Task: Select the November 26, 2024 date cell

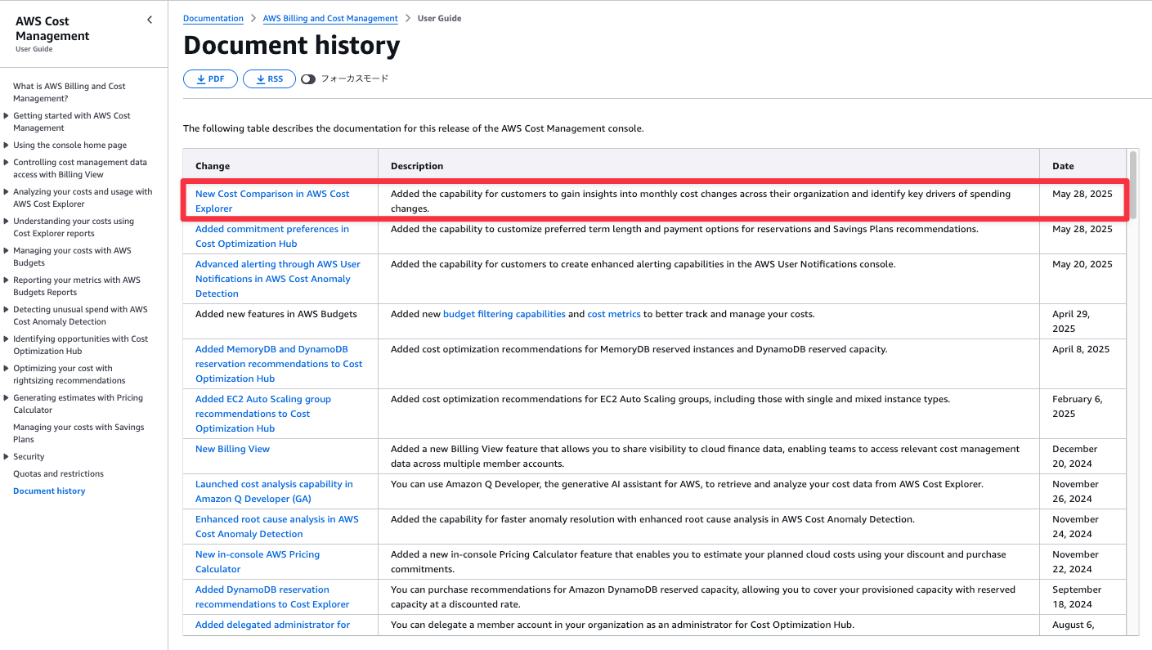Action: pyautogui.click(x=1083, y=491)
